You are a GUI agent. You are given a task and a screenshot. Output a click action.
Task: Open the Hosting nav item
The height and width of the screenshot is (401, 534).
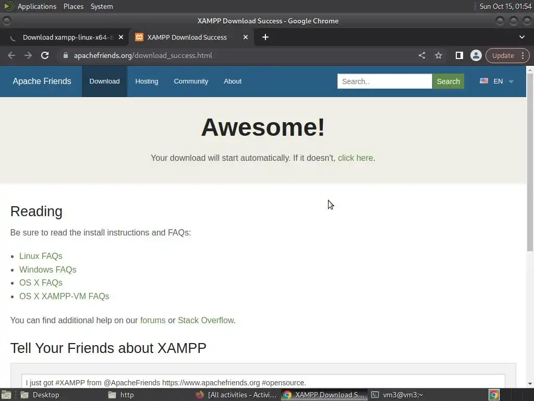147,81
